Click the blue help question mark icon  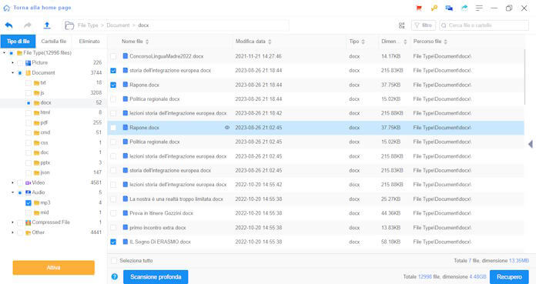click(x=115, y=277)
